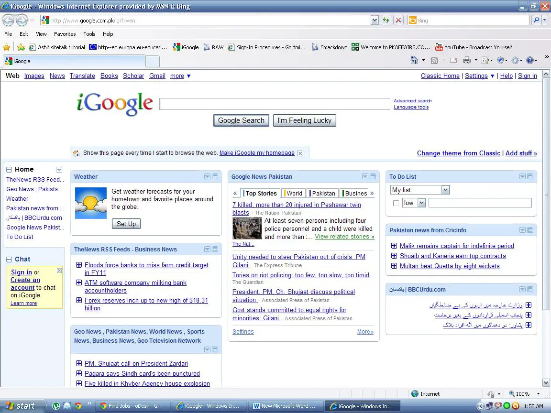Screen dimensions: 551x413
Task: Open the Weather gadget menu arrow
Action: 207,176
